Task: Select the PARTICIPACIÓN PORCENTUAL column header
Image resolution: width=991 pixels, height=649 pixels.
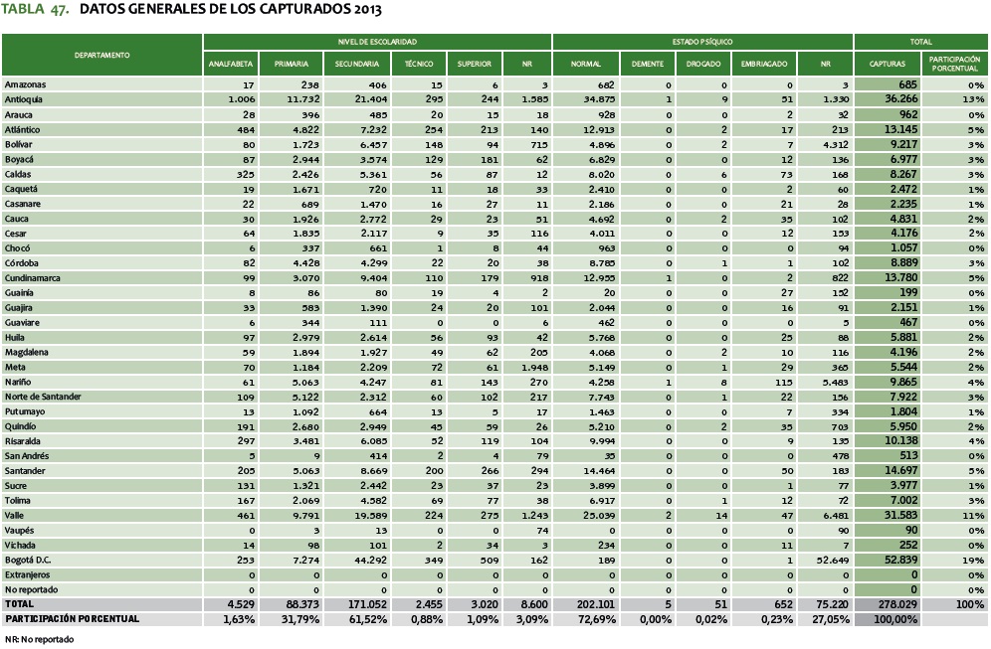Action: (954, 64)
